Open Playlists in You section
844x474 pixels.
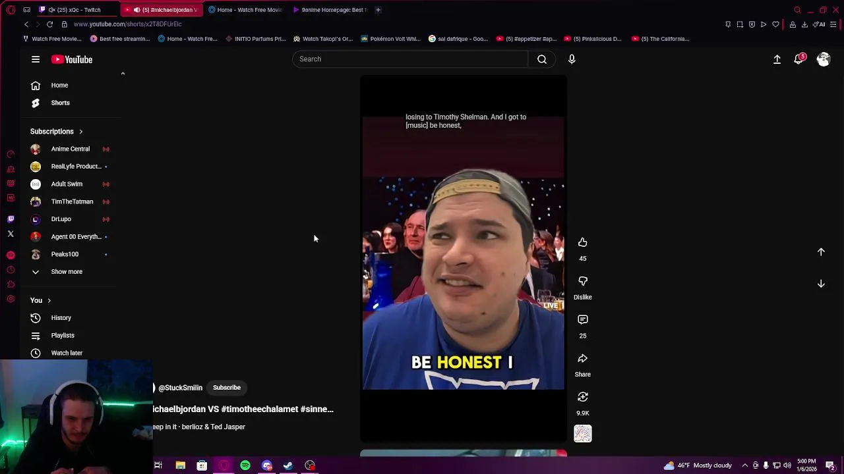point(63,336)
